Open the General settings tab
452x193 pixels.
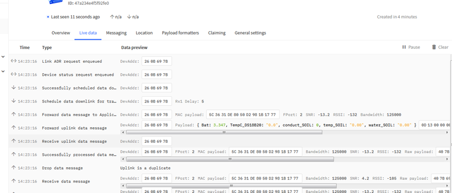click(250, 33)
